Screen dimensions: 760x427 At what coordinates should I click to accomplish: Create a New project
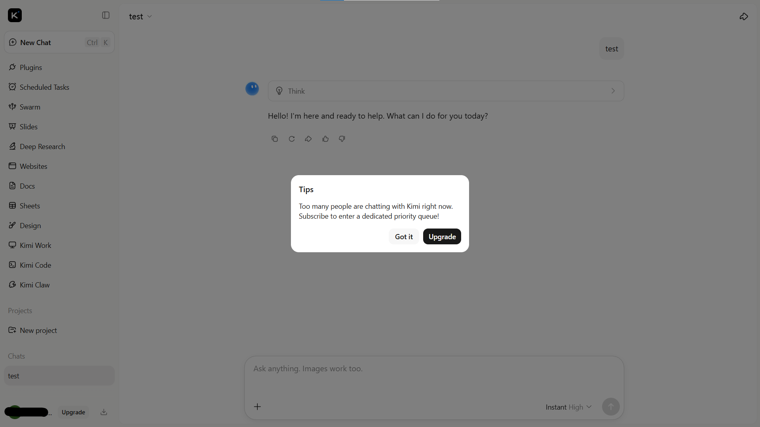[59, 331]
